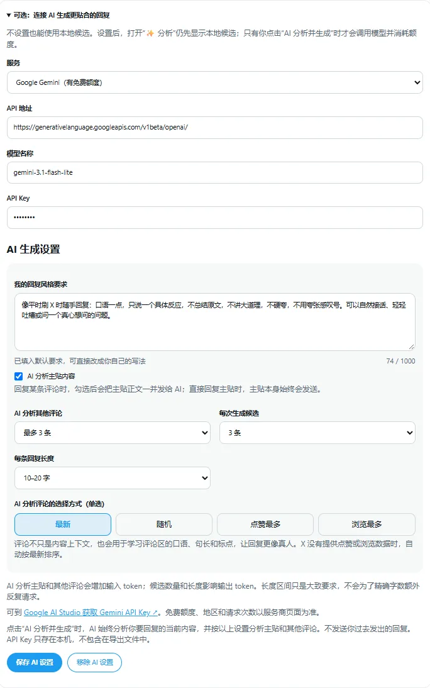
Task: Select the 最新 sorting option
Action: 63,524
